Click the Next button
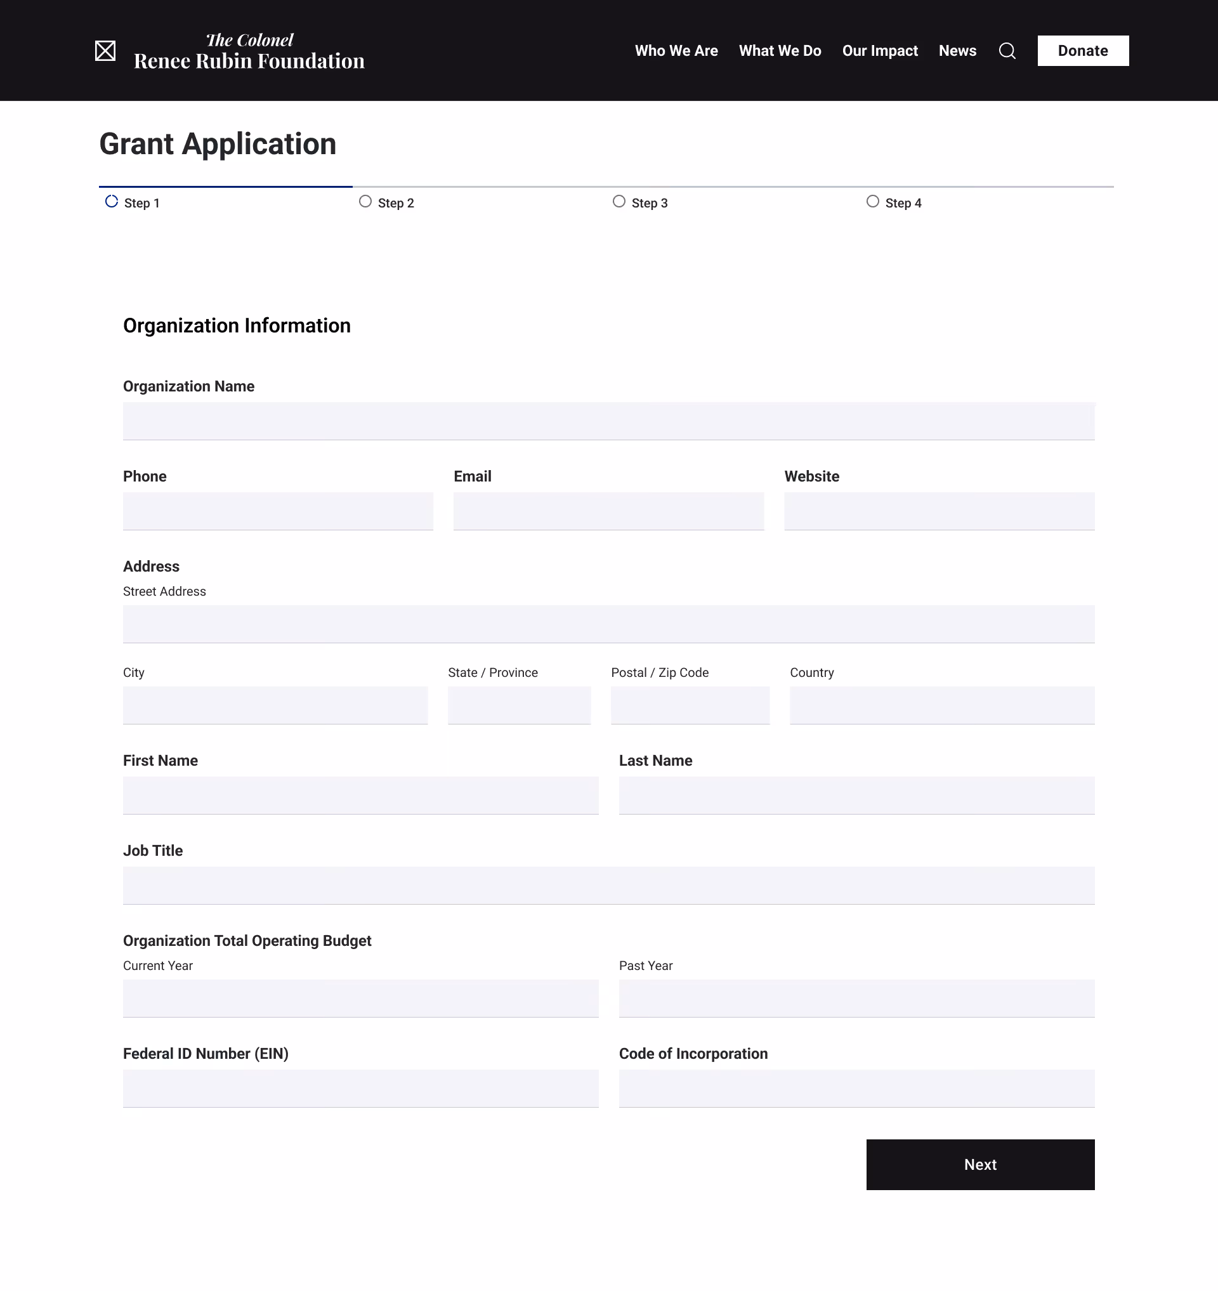The width and height of the screenshot is (1218, 1291). pyautogui.click(x=980, y=1164)
